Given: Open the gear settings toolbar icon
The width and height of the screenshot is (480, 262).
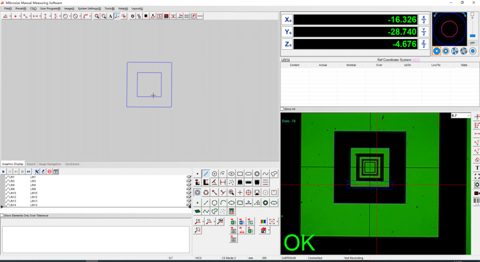Looking at the screenshot, I should (133, 16).
